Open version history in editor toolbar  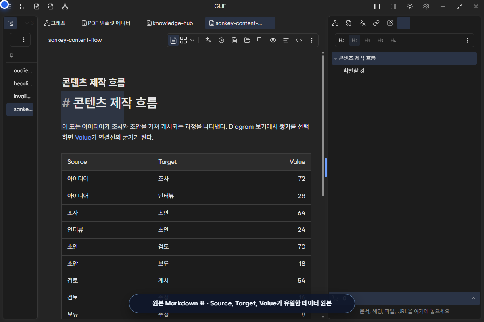pos(221,40)
